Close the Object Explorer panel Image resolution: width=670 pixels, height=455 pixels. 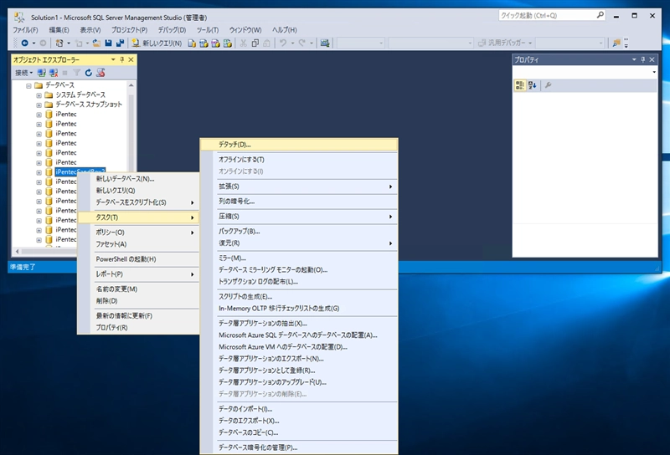131,59
